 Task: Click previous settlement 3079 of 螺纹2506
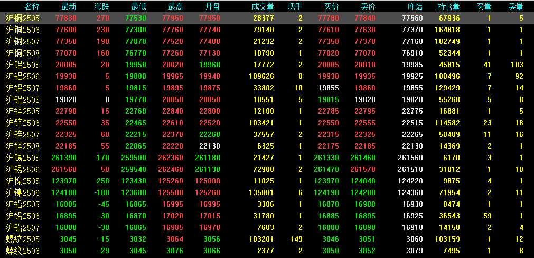pos(415,251)
